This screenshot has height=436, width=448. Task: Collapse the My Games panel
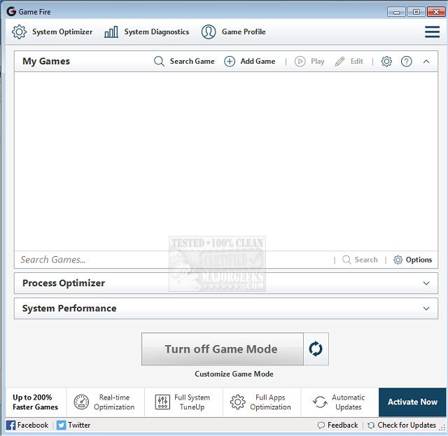pos(426,62)
